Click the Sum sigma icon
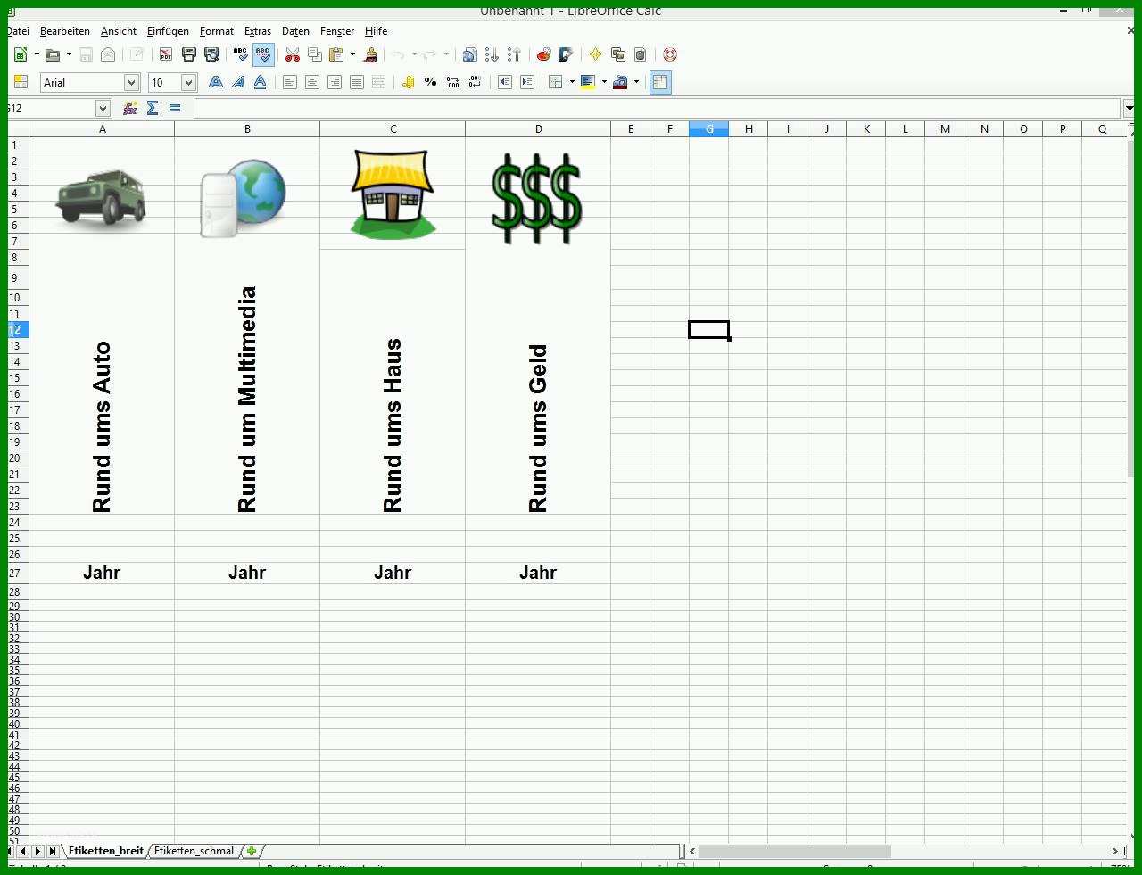Image resolution: width=1142 pixels, height=875 pixels. tap(153, 108)
